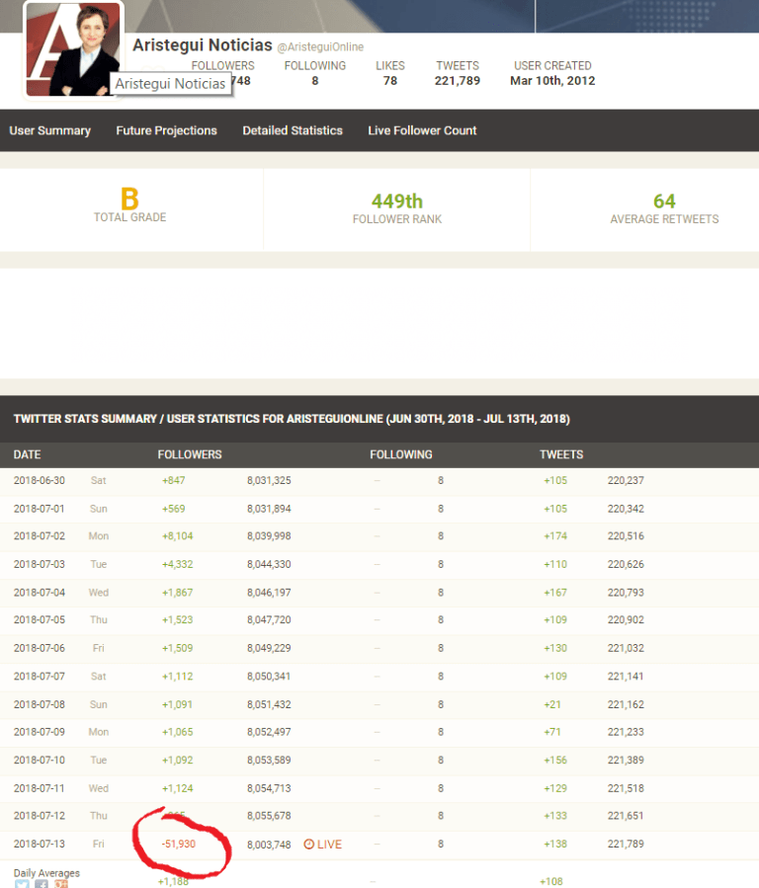
Task: Go to Live Follower Count tab
Action: click(x=422, y=130)
